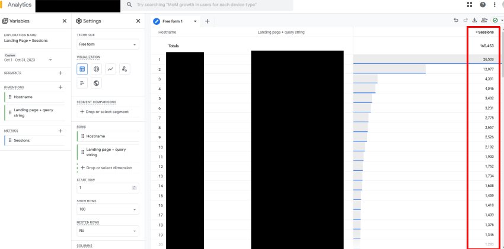The height and width of the screenshot is (249, 504).
Task: Click the Start Row input field
Action: (104, 188)
